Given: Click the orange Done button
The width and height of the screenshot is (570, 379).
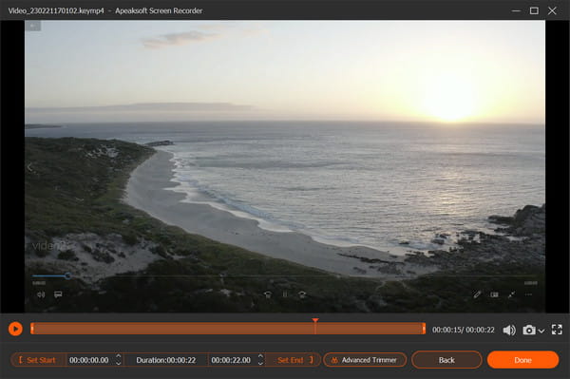Looking at the screenshot, I should [522, 360].
